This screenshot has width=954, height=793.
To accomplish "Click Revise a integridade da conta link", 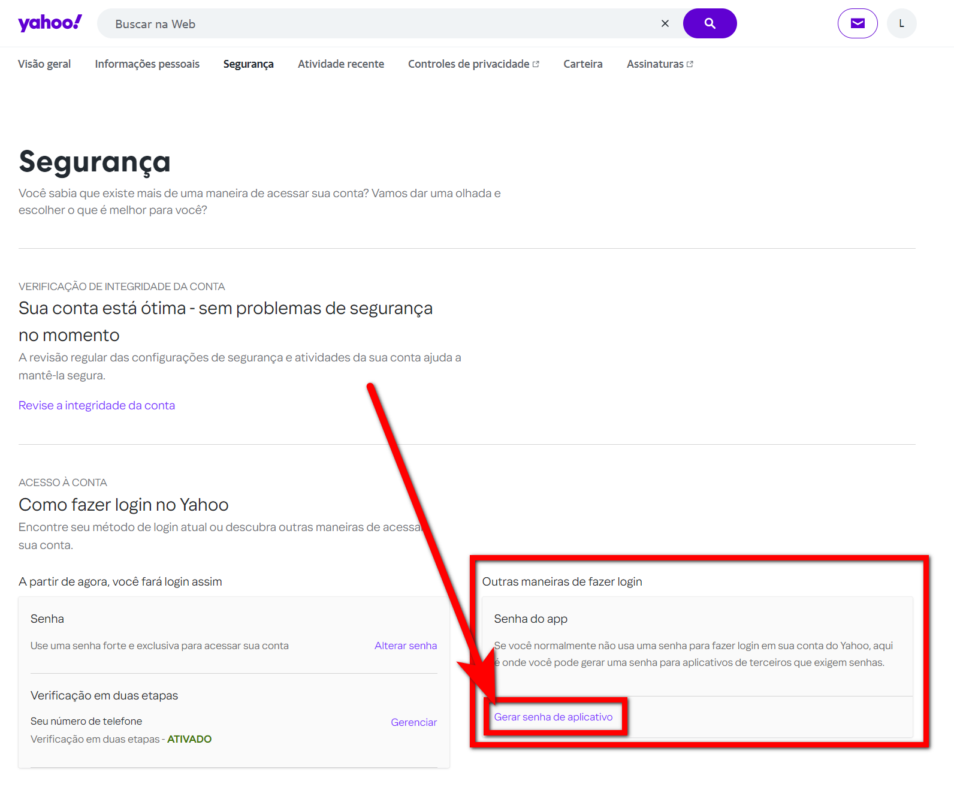I will point(96,405).
